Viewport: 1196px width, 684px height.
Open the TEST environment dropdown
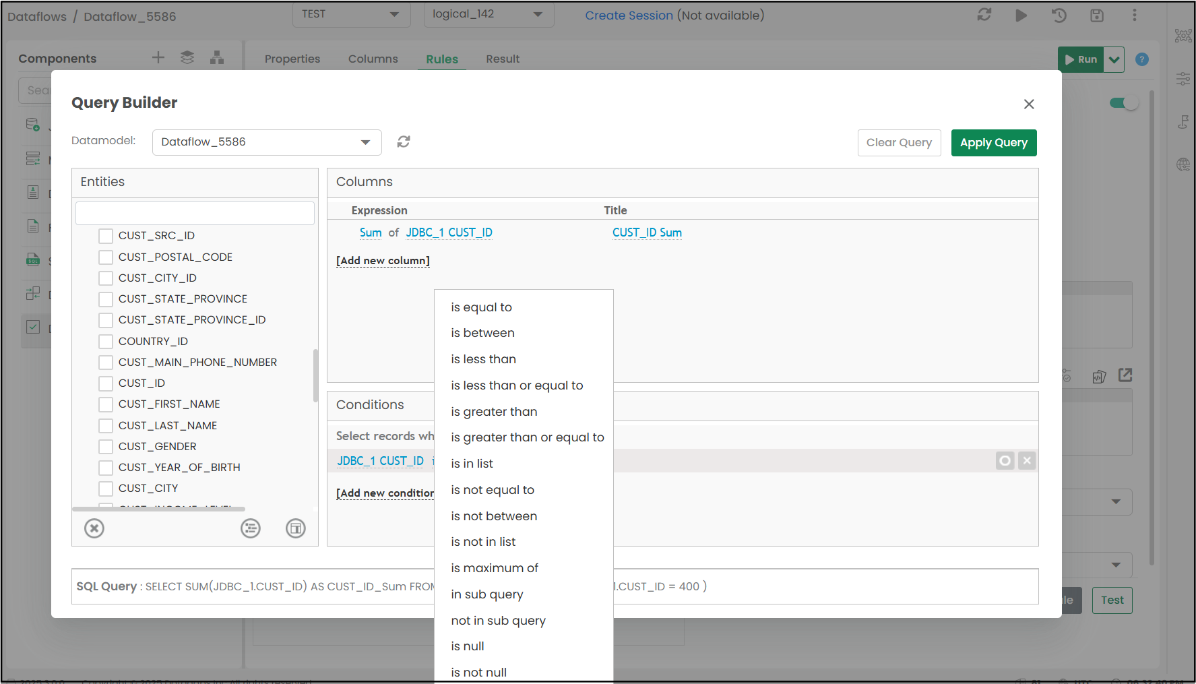click(351, 14)
